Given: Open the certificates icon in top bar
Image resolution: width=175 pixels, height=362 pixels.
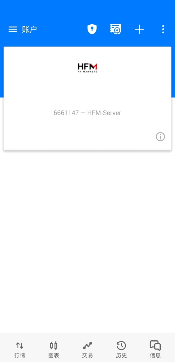Looking at the screenshot, I should click(116, 29).
